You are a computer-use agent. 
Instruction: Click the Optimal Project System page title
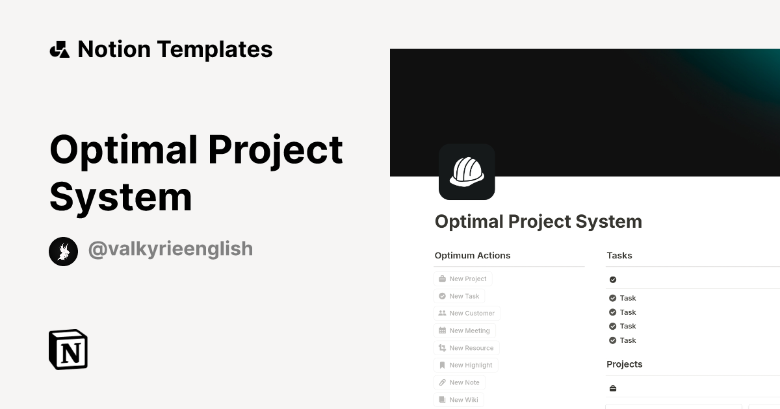click(x=538, y=221)
